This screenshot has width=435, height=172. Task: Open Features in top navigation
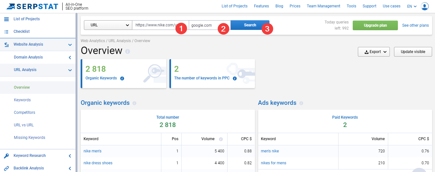(x=261, y=6)
